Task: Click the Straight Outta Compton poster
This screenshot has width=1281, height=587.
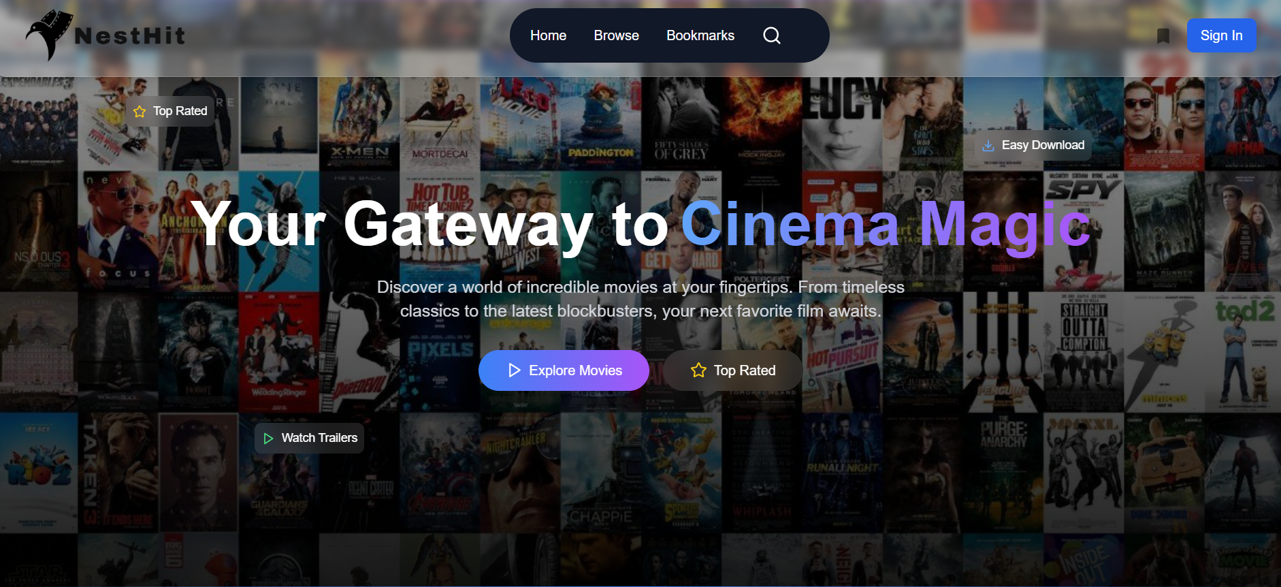Action: [1083, 352]
